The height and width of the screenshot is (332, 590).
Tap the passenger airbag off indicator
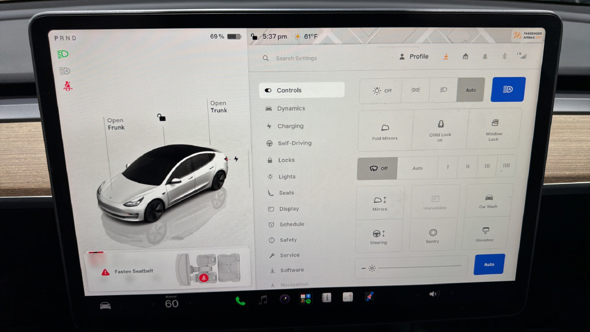(528, 35)
